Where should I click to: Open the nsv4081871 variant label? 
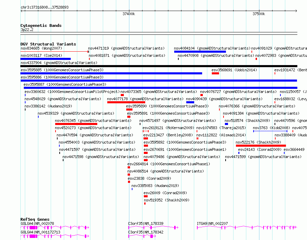[127, 55]
